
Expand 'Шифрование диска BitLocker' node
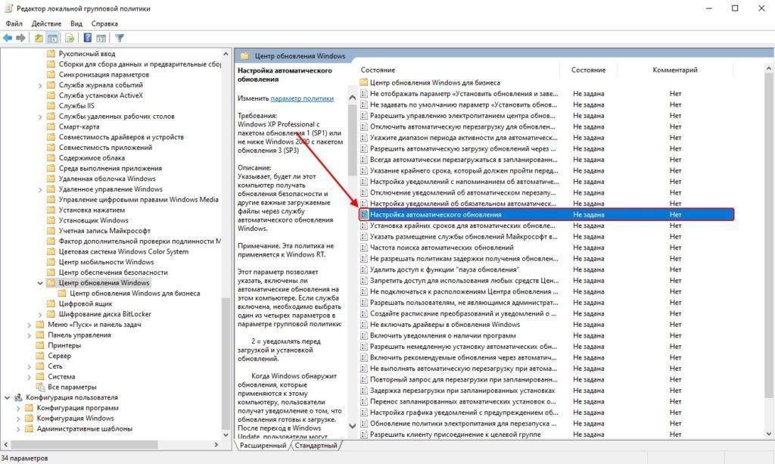click(x=40, y=314)
